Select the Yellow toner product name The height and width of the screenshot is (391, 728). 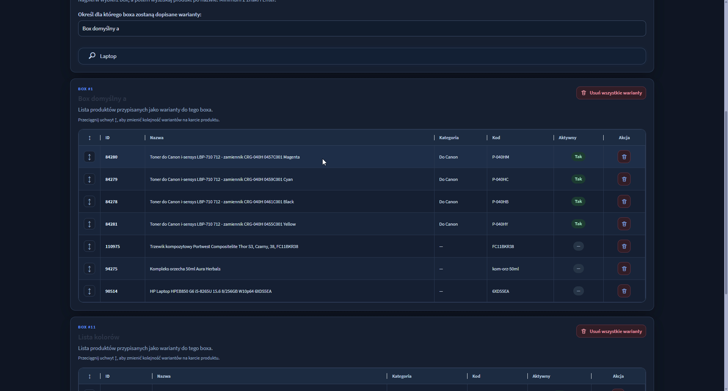[223, 224]
